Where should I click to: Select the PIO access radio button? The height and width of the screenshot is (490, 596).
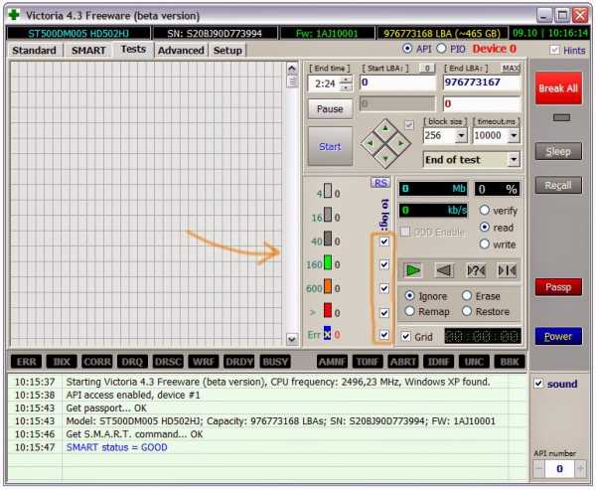click(441, 49)
